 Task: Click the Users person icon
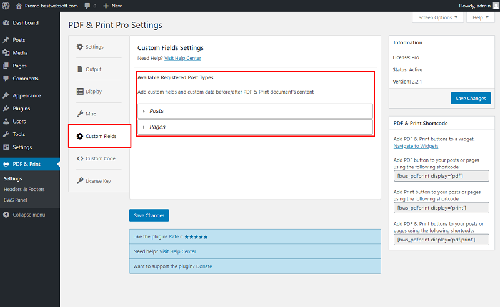pyautogui.click(x=6, y=121)
